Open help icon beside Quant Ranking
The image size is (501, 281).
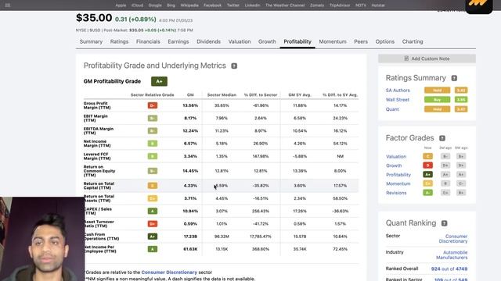444,223
